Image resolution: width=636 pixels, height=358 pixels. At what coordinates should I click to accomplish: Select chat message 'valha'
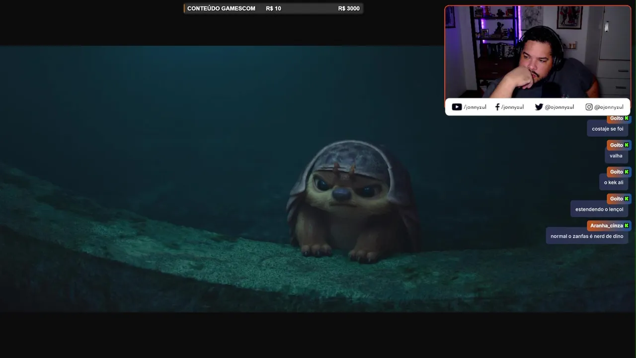(x=616, y=156)
